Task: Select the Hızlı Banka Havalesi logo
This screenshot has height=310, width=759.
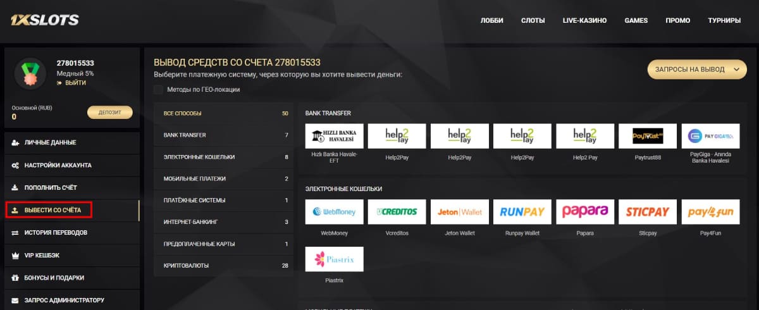Action: click(334, 136)
